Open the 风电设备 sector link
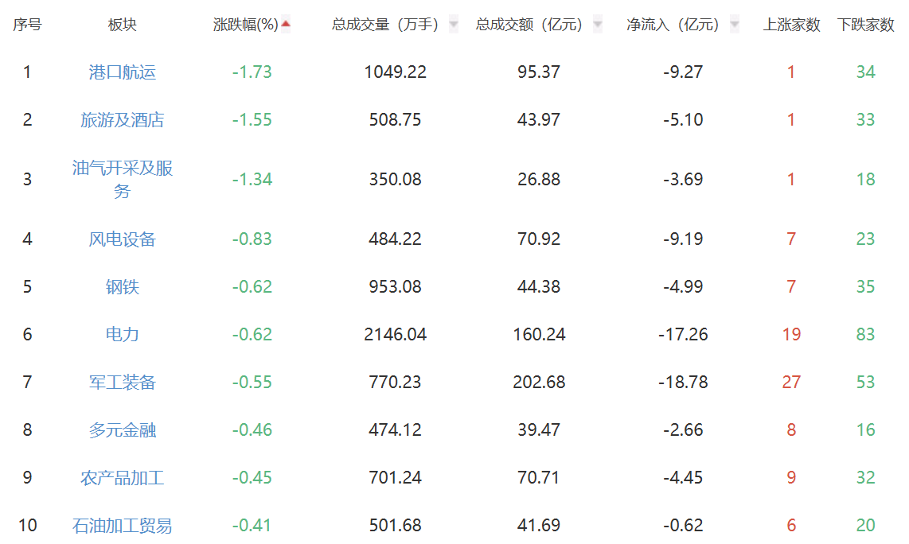 123,239
